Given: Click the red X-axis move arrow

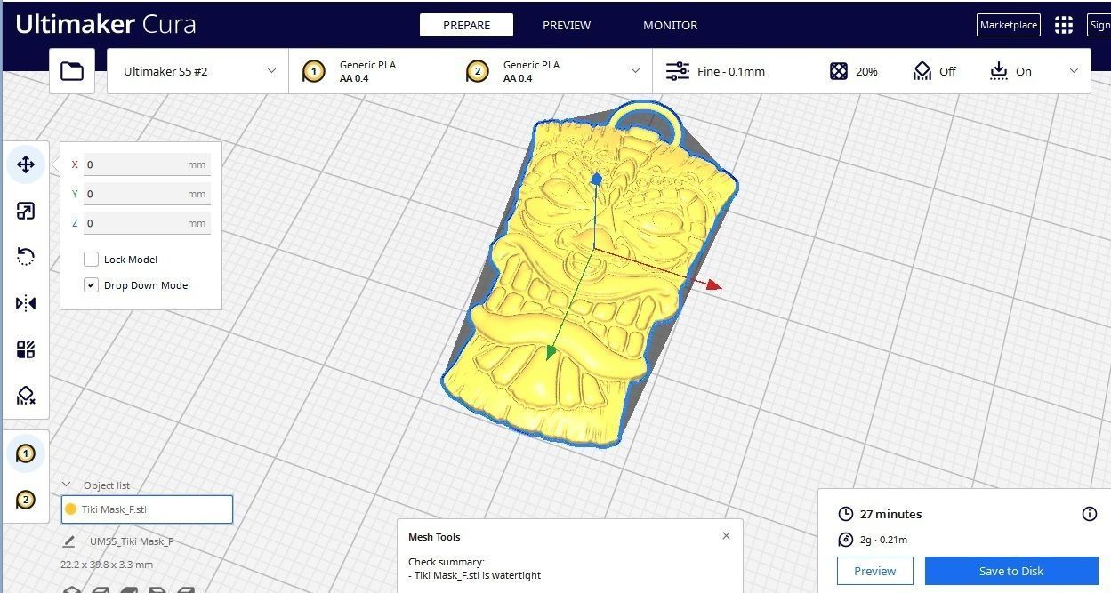Looking at the screenshot, I should (712, 285).
